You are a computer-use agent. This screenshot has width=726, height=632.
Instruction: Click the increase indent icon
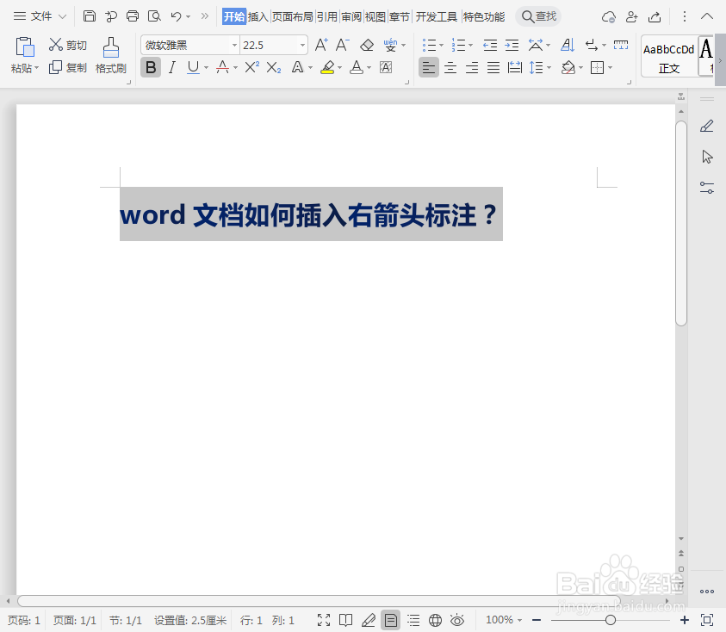[x=512, y=44]
